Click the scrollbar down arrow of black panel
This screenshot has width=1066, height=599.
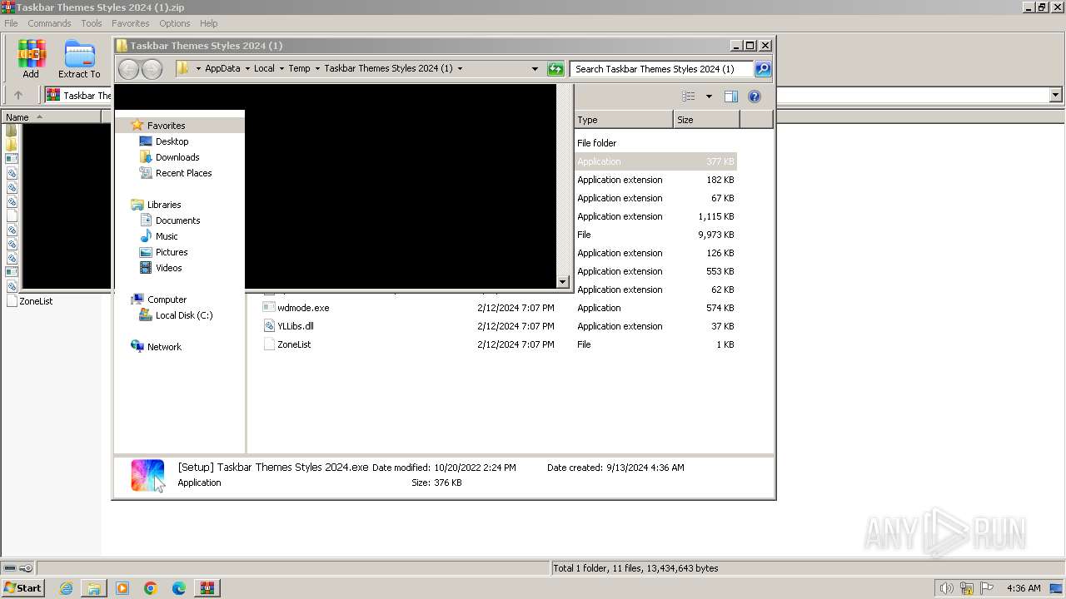pos(562,282)
